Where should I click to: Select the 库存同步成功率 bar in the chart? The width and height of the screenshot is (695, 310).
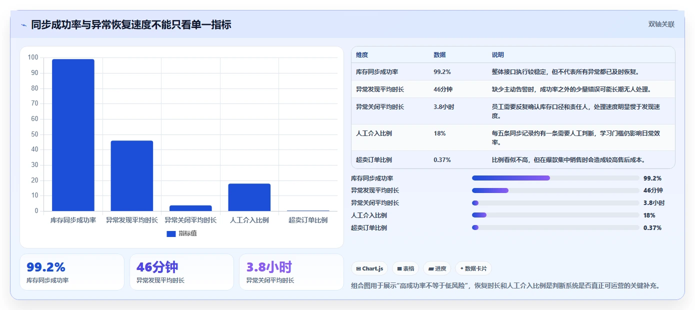(73, 135)
